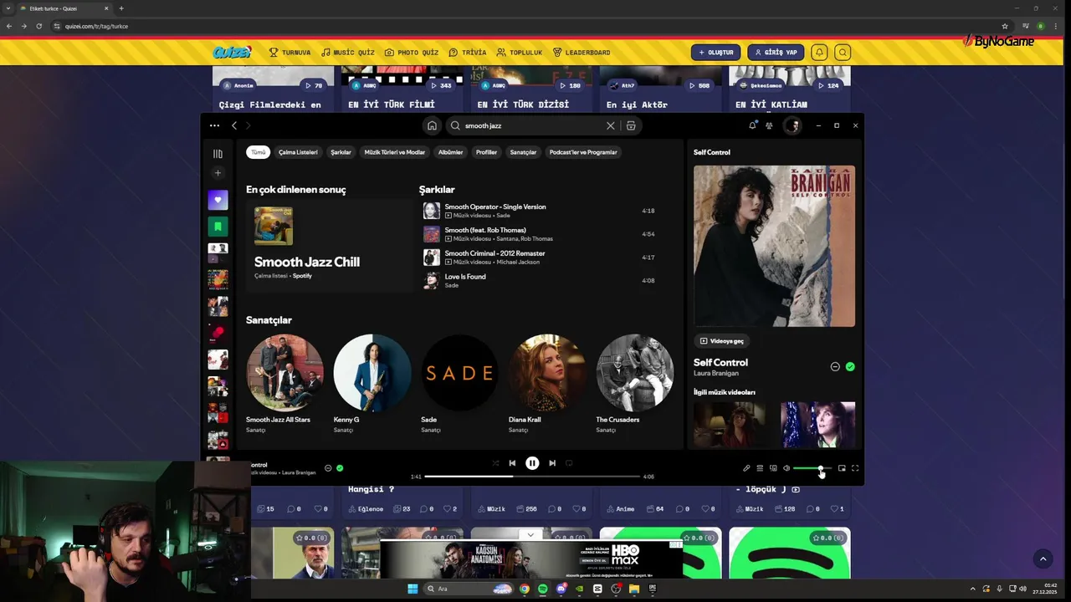
Task: Click OLUŞTUR button on Quizei
Action: point(715,53)
